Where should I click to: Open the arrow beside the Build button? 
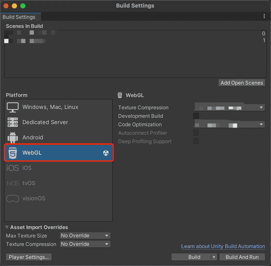pyautogui.click(x=213, y=257)
